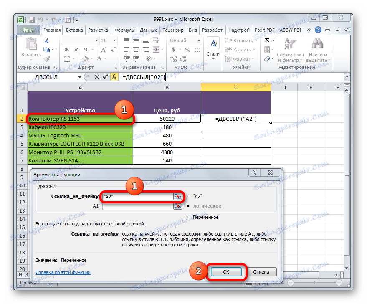Click the cell borders icon
The height and width of the screenshot is (304, 367).
click(67, 58)
